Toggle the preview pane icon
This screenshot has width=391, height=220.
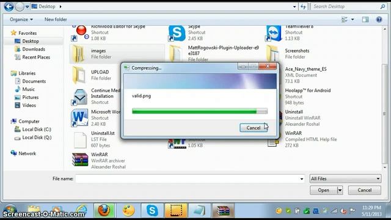pos(365,20)
